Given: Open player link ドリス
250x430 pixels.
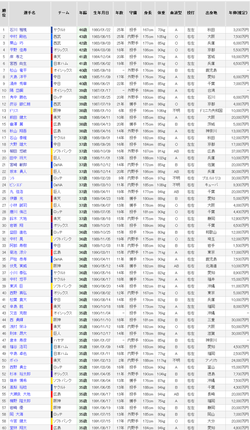Looking at the screenshot, I should pos(14,111).
